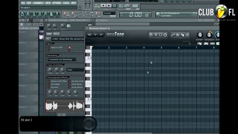Viewport: 238px width, 134px height.
Task: Click the X-shaped shortcut icon in main toolbar
Action: (40, 14)
